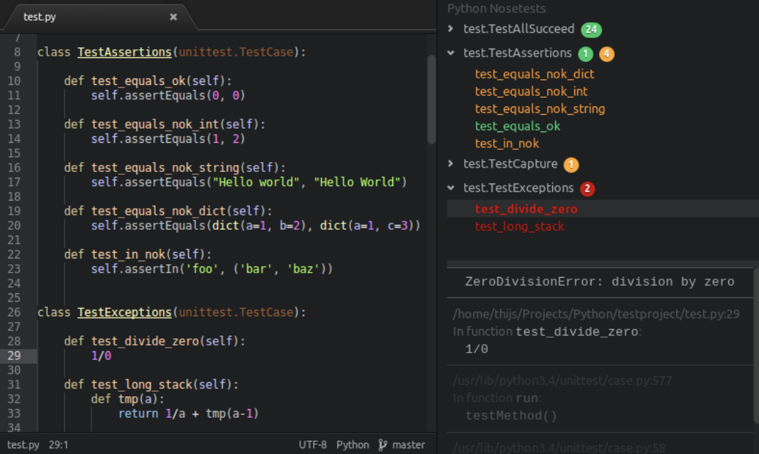Select test_in_nok in test results
The image size is (759, 454).
pyautogui.click(x=506, y=144)
